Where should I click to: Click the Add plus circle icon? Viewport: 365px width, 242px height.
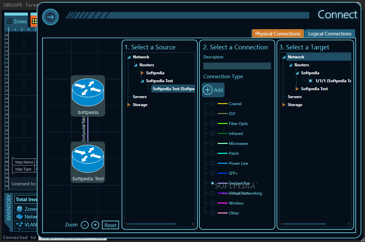coord(207,90)
